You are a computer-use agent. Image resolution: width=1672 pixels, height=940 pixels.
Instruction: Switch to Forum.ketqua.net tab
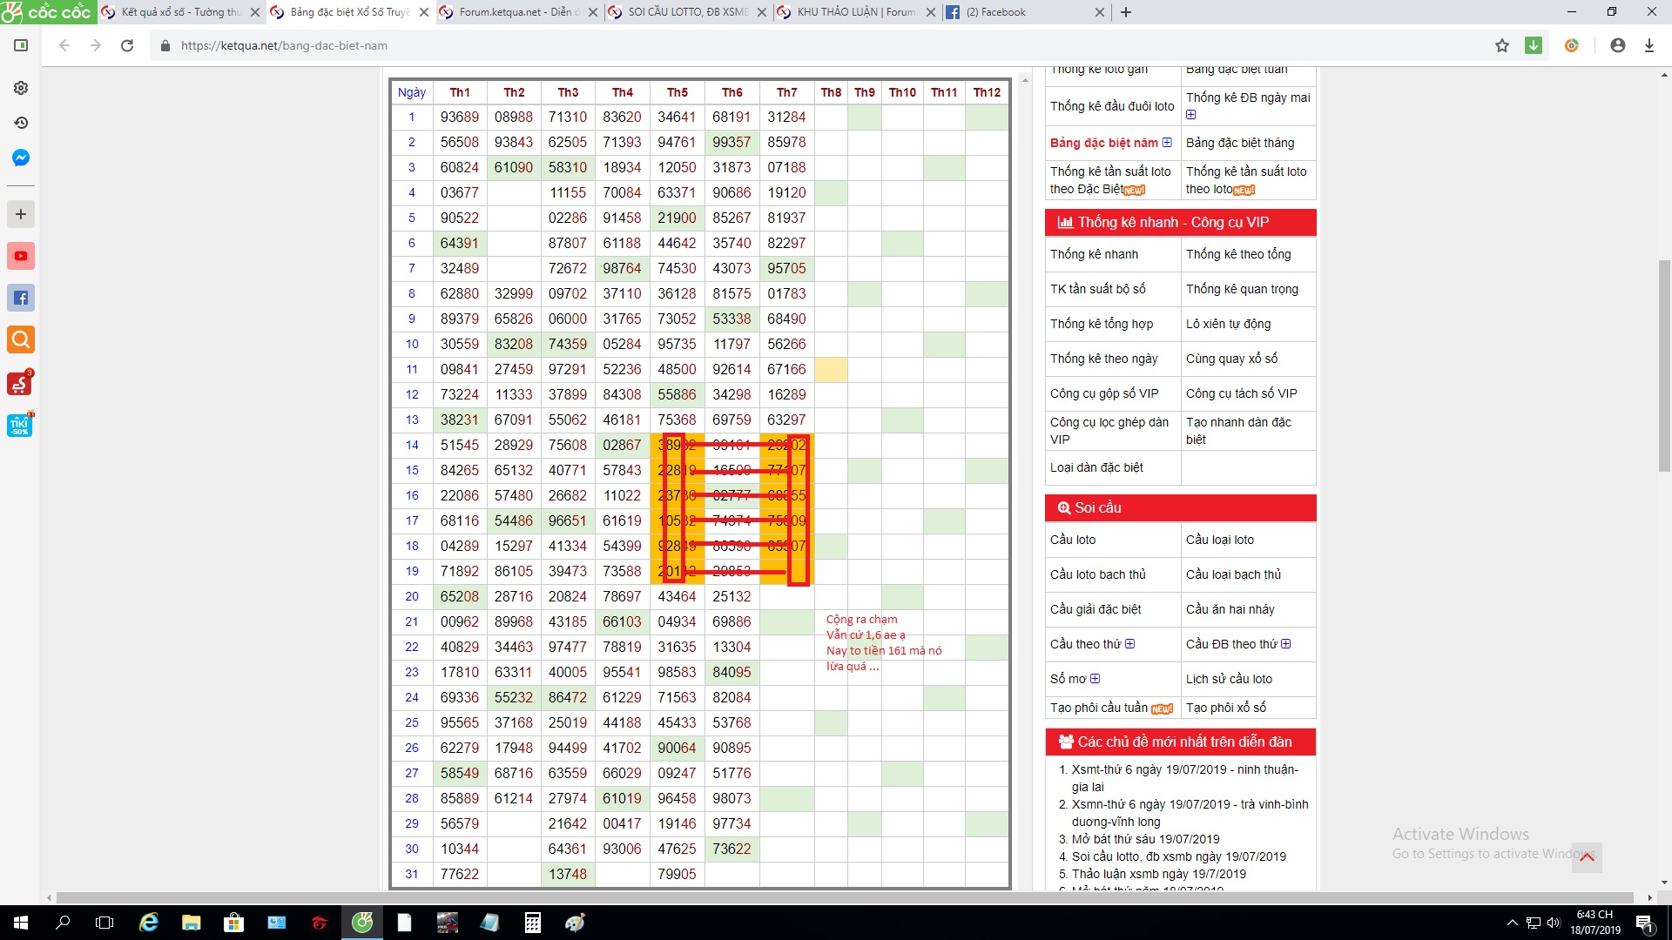[x=514, y=12]
